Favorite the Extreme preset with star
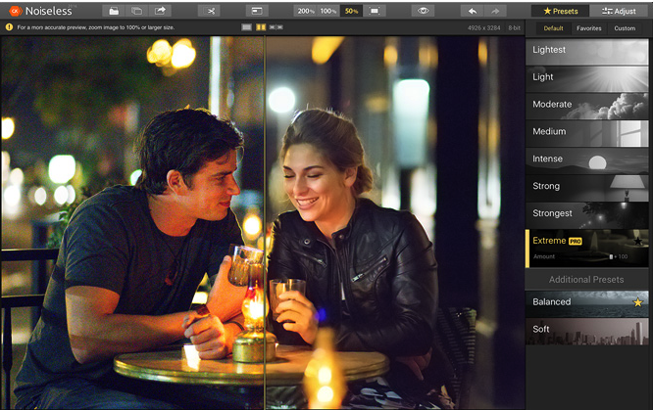Screen dimensions: 653x410 point(637,241)
